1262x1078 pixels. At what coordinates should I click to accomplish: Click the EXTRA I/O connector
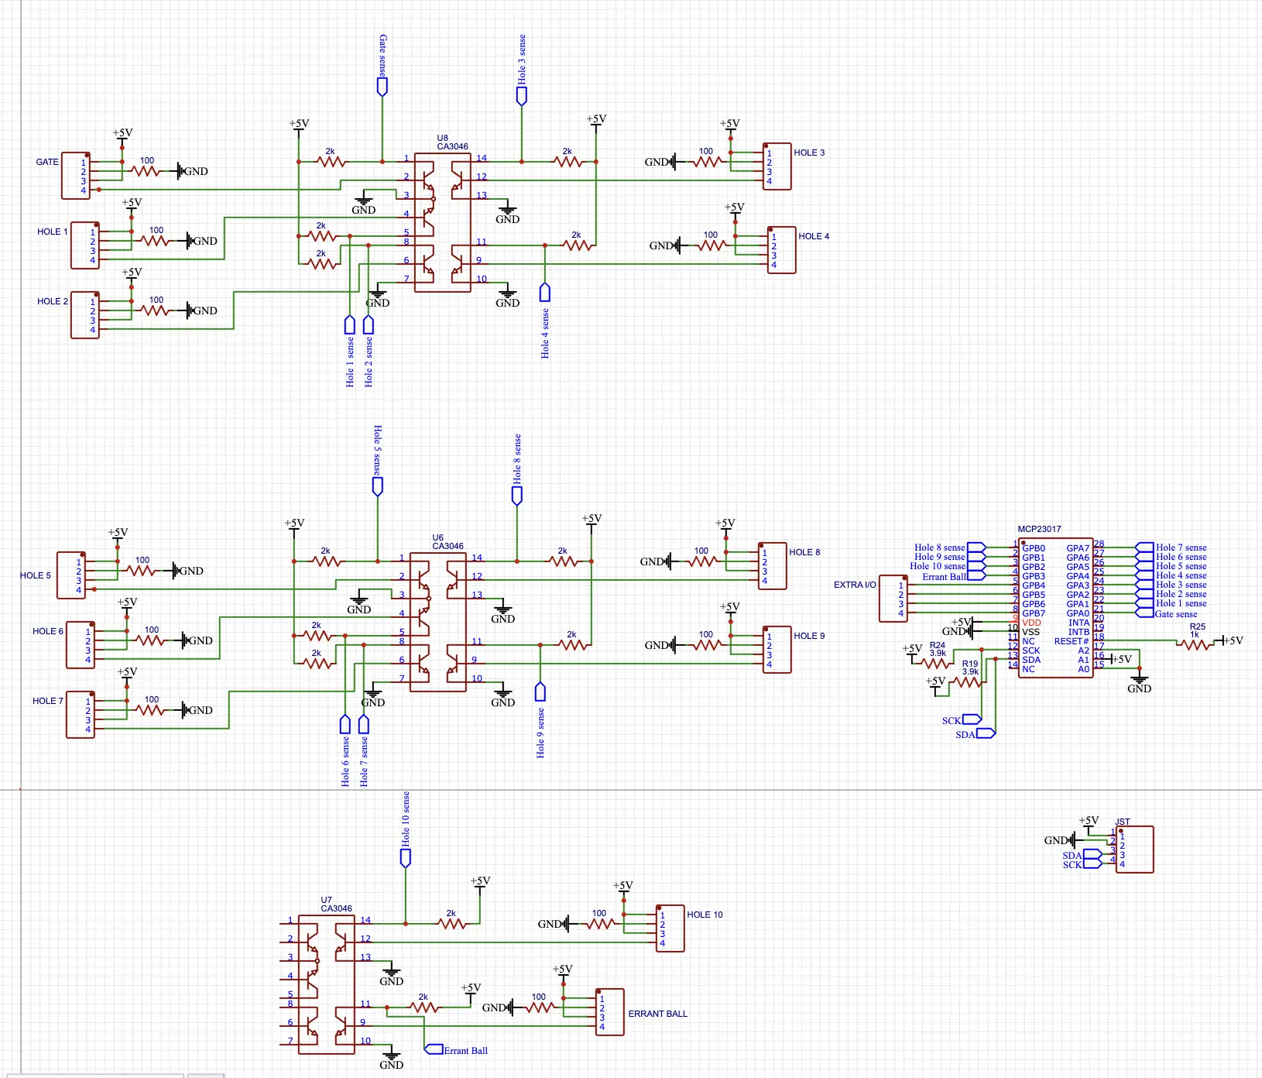coord(893,599)
